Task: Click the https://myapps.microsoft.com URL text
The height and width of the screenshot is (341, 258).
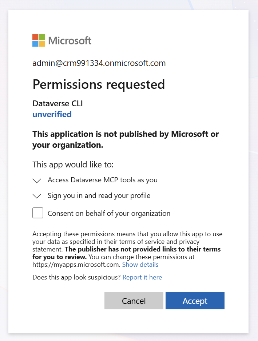Action: 76,265
